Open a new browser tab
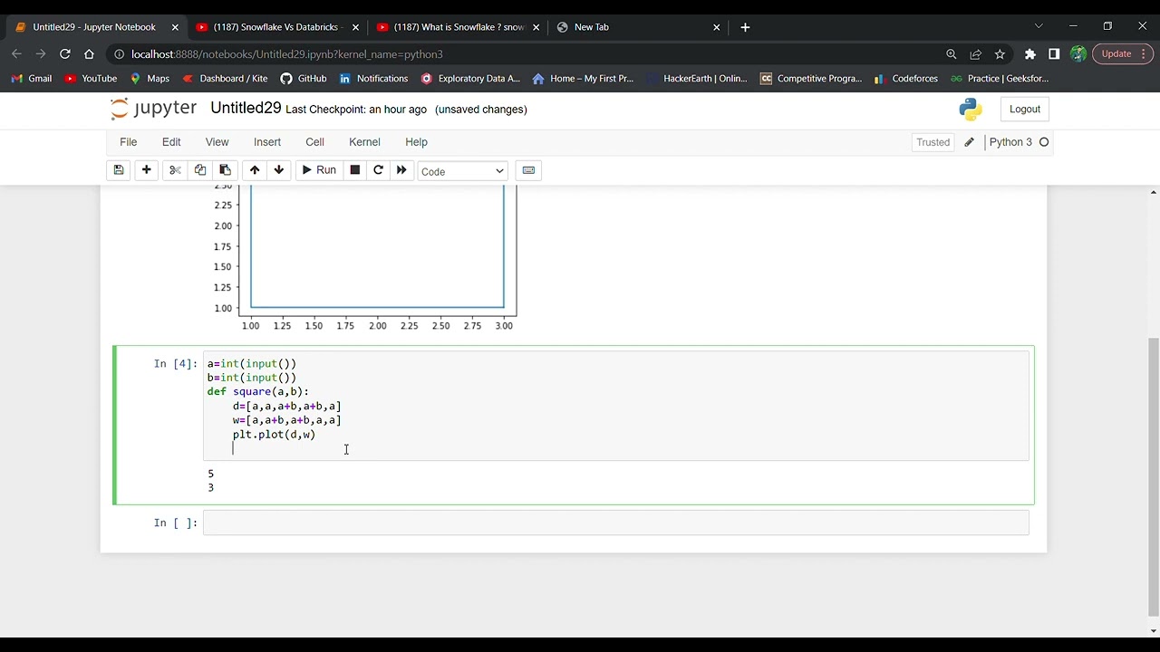Screen dimensions: 1160x652 click(x=745, y=27)
